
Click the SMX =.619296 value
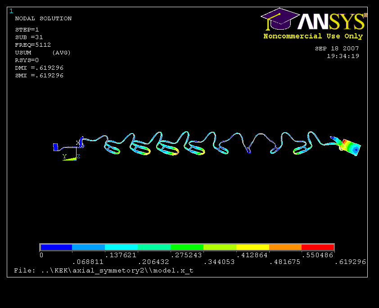[39, 76]
